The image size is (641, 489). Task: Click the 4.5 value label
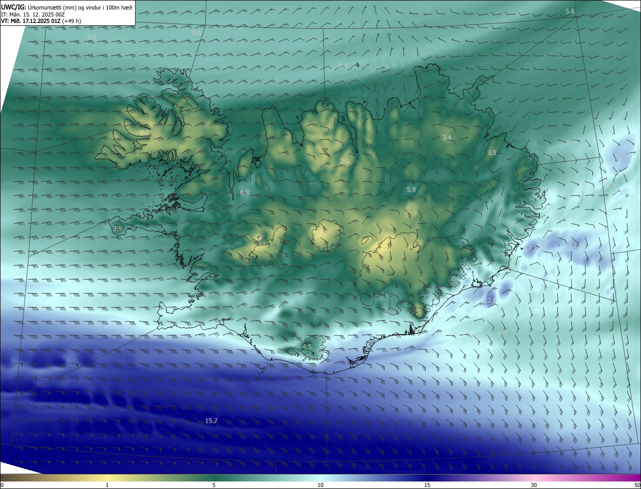click(x=306, y=346)
